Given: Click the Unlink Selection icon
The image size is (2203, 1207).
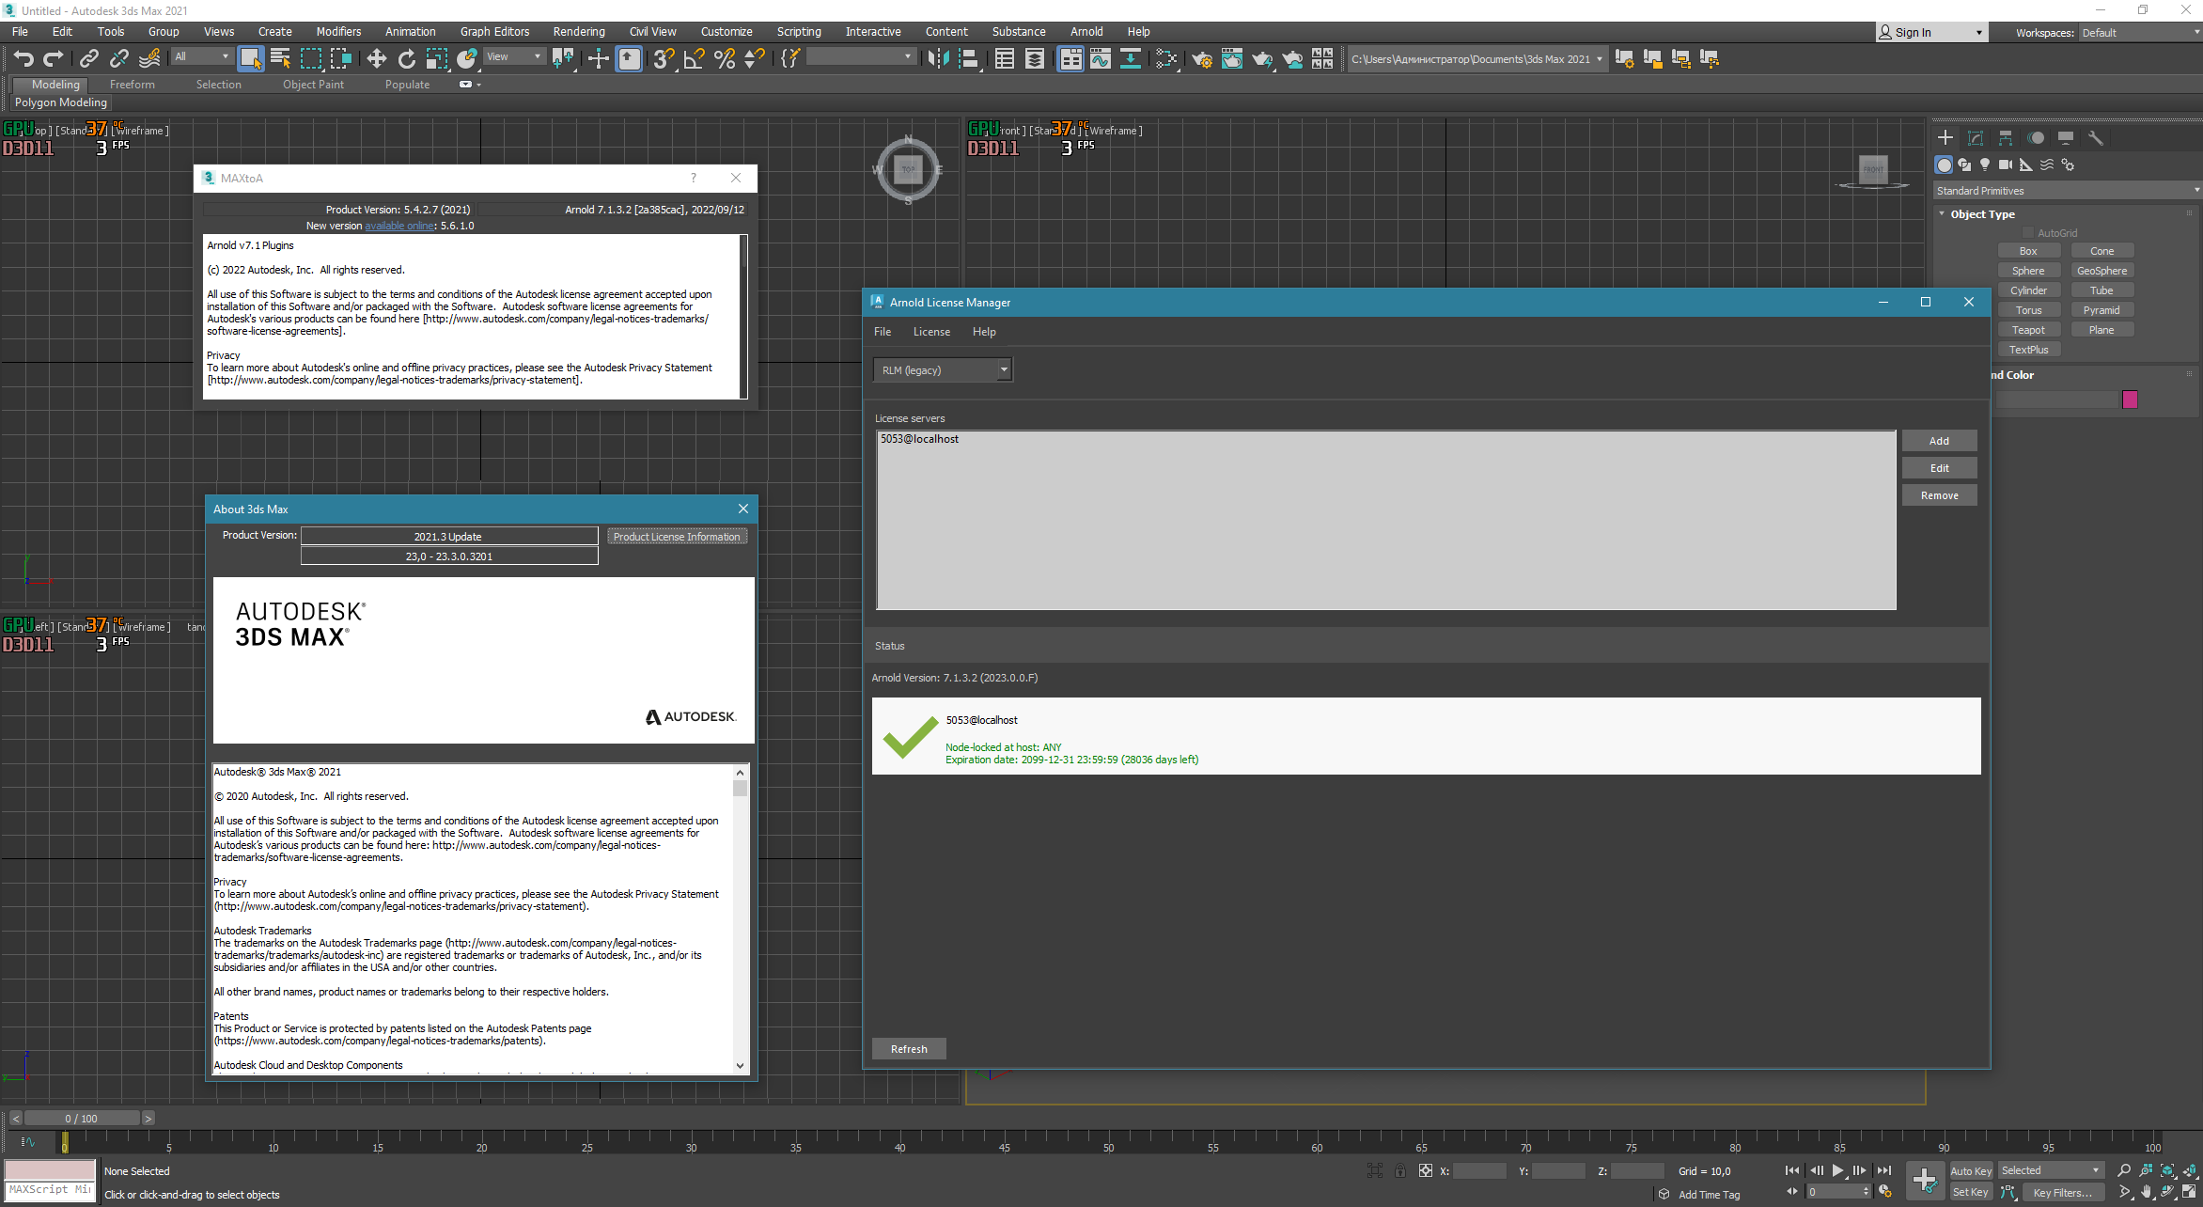Looking at the screenshot, I should tap(118, 58).
